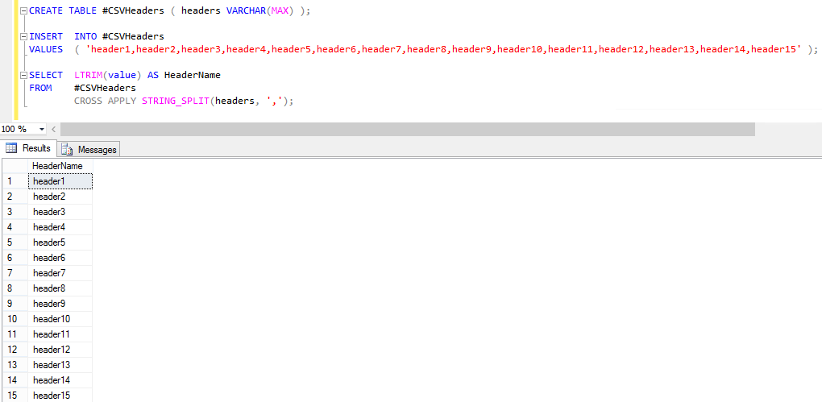Select the header12 cell

[x=60, y=349]
